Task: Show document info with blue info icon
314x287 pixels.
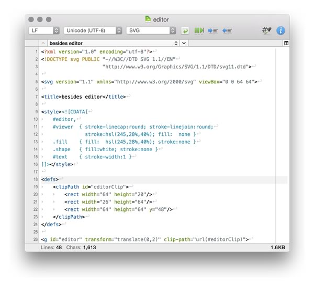Action: pyautogui.click(x=281, y=31)
